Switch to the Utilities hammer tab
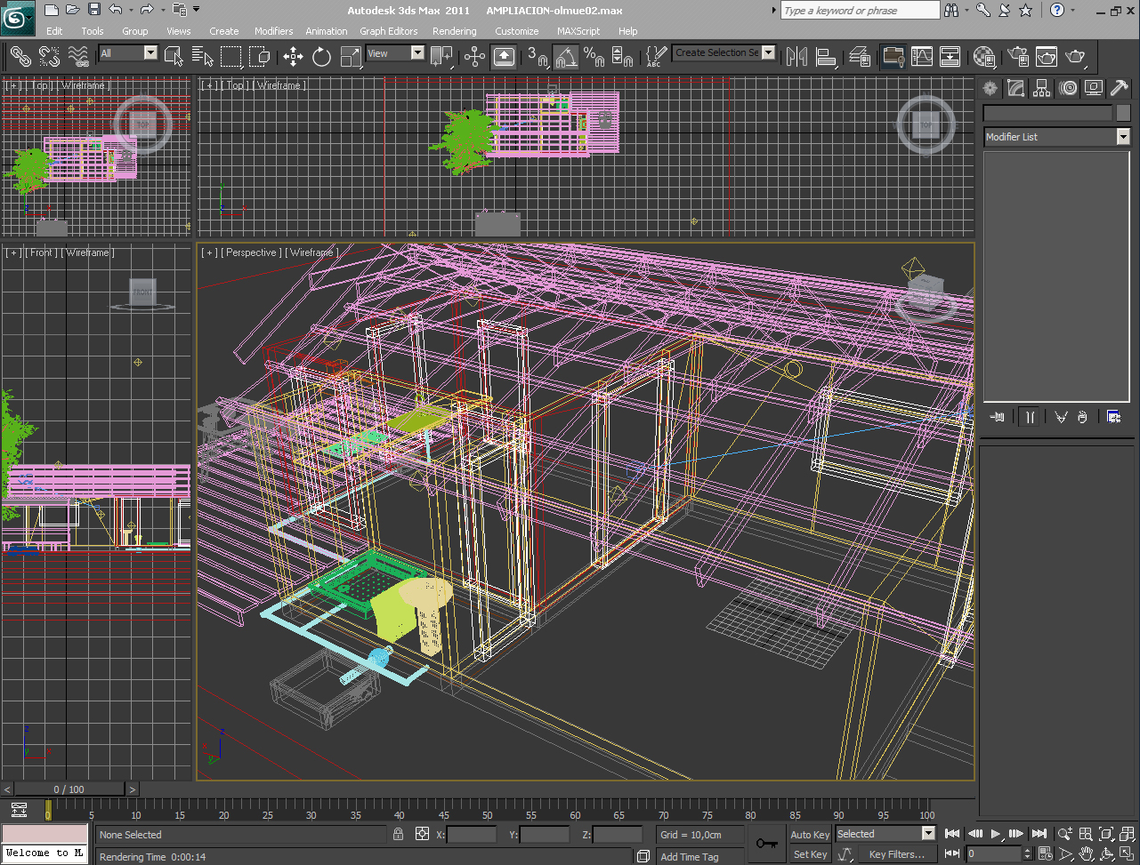1140x865 pixels. tap(1120, 88)
